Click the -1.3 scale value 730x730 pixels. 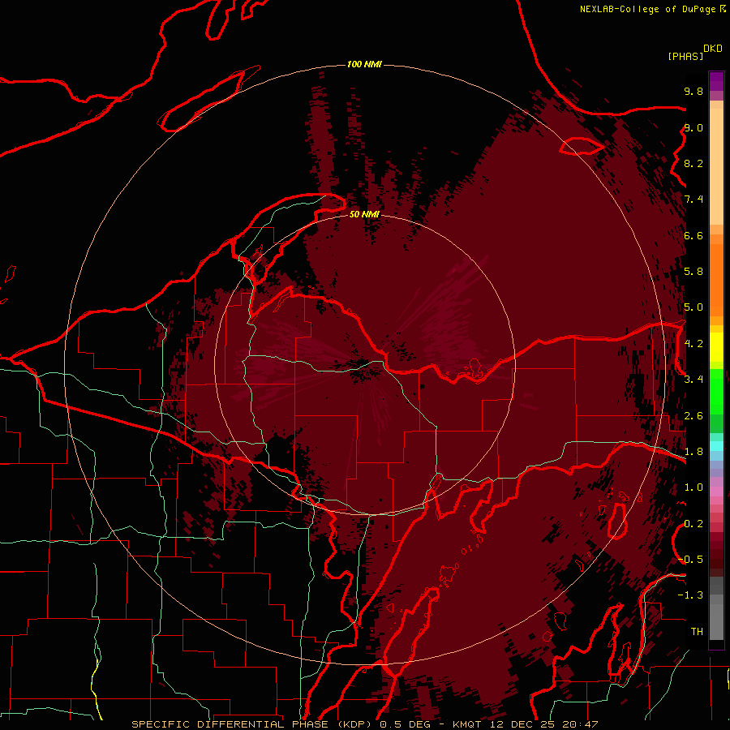point(690,595)
